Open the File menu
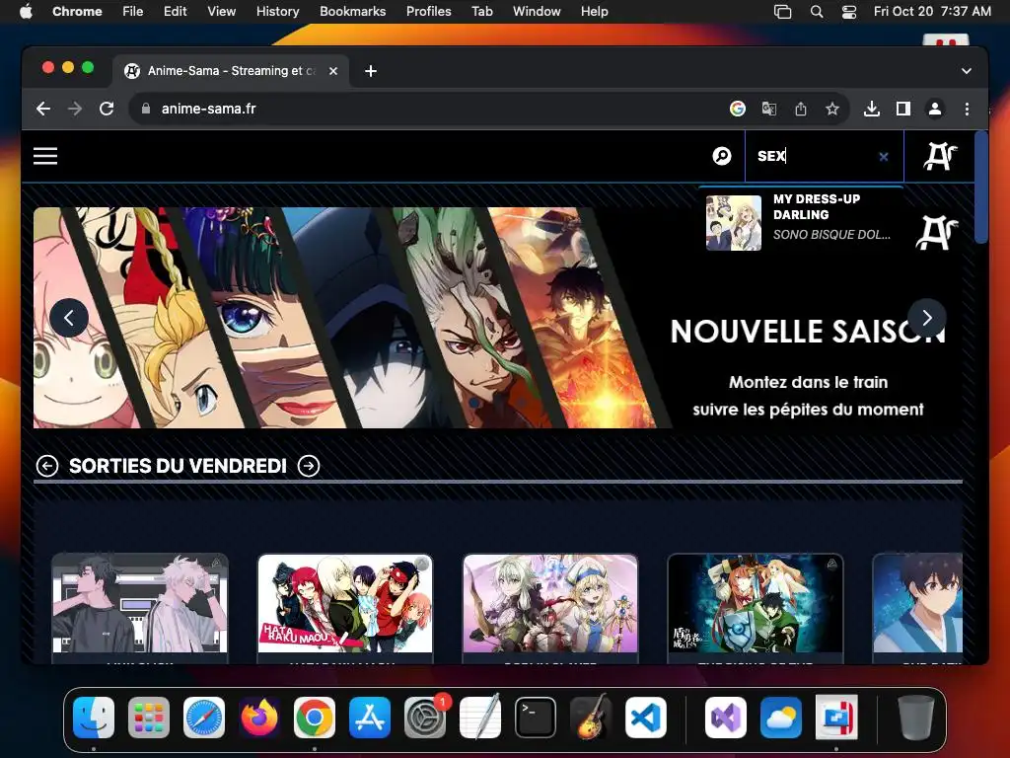The width and height of the screenshot is (1010, 758). click(x=133, y=11)
